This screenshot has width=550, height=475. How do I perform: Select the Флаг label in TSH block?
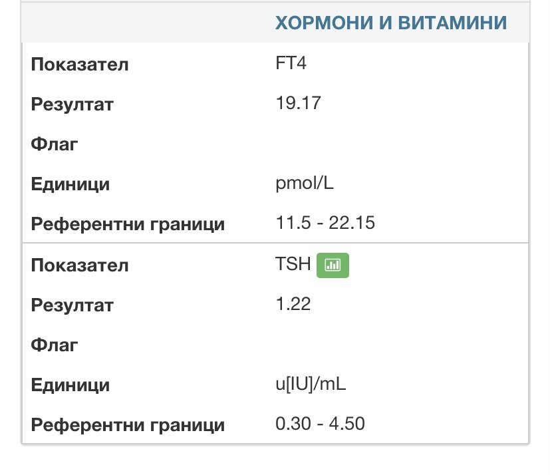coord(55,345)
